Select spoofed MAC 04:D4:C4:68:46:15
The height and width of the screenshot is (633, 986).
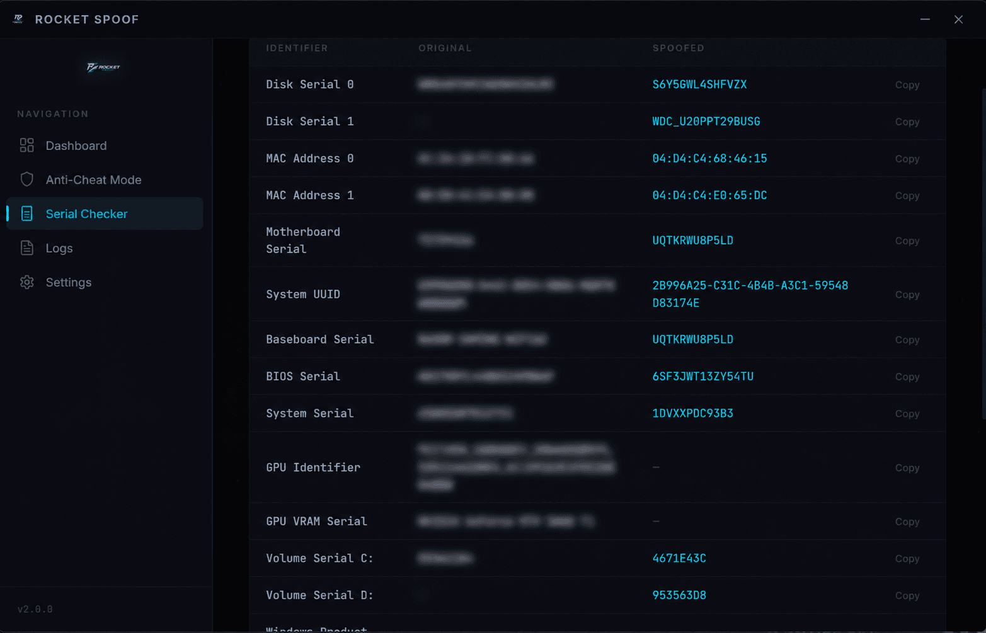[x=709, y=159]
